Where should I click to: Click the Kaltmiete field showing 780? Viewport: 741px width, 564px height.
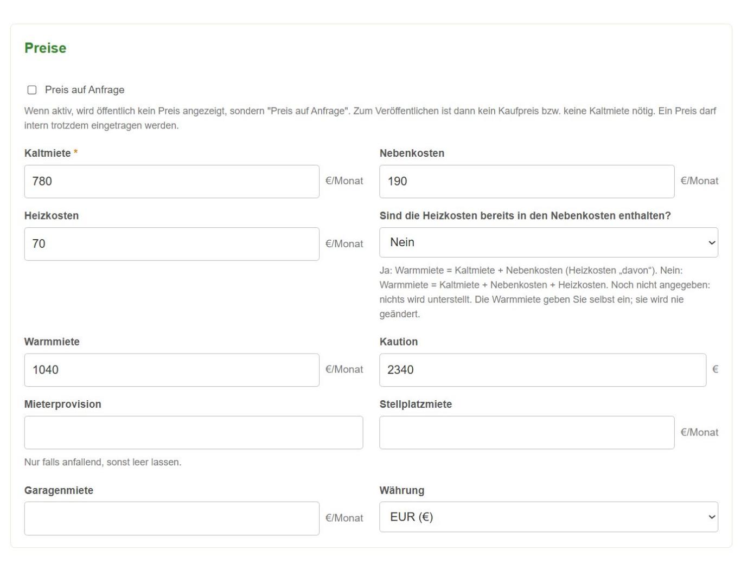coord(172,181)
